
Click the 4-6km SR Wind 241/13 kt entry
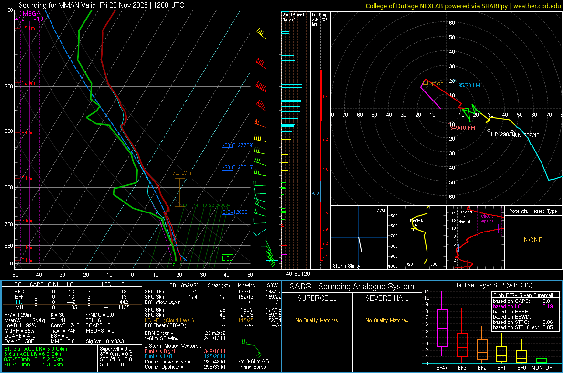click(185, 339)
